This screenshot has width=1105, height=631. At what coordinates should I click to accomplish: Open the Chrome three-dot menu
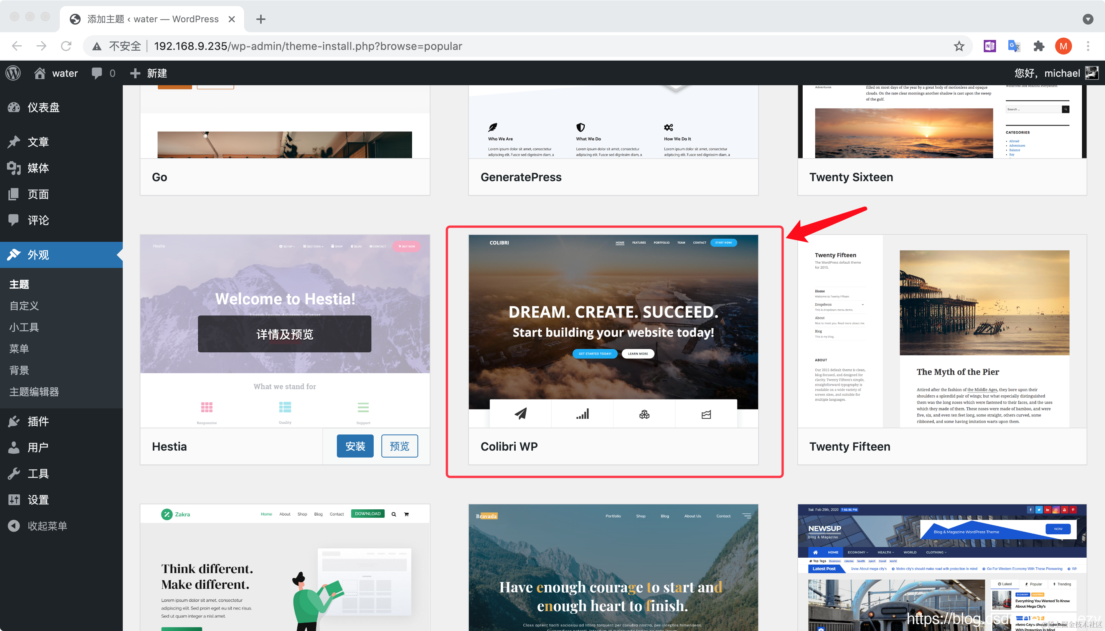1088,46
